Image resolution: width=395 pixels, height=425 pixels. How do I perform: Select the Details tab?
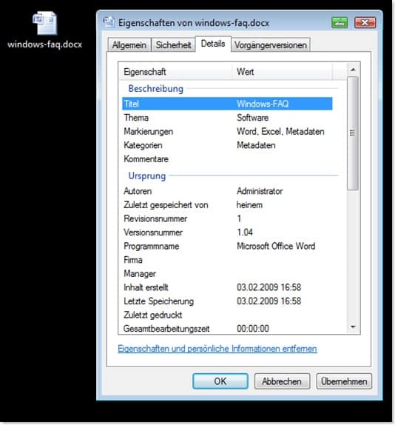pyautogui.click(x=213, y=44)
